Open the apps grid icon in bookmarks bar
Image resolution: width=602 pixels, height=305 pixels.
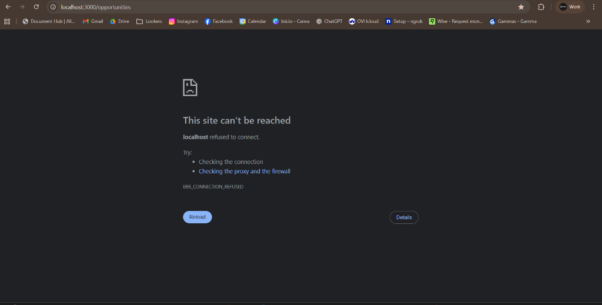click(7, 21)
